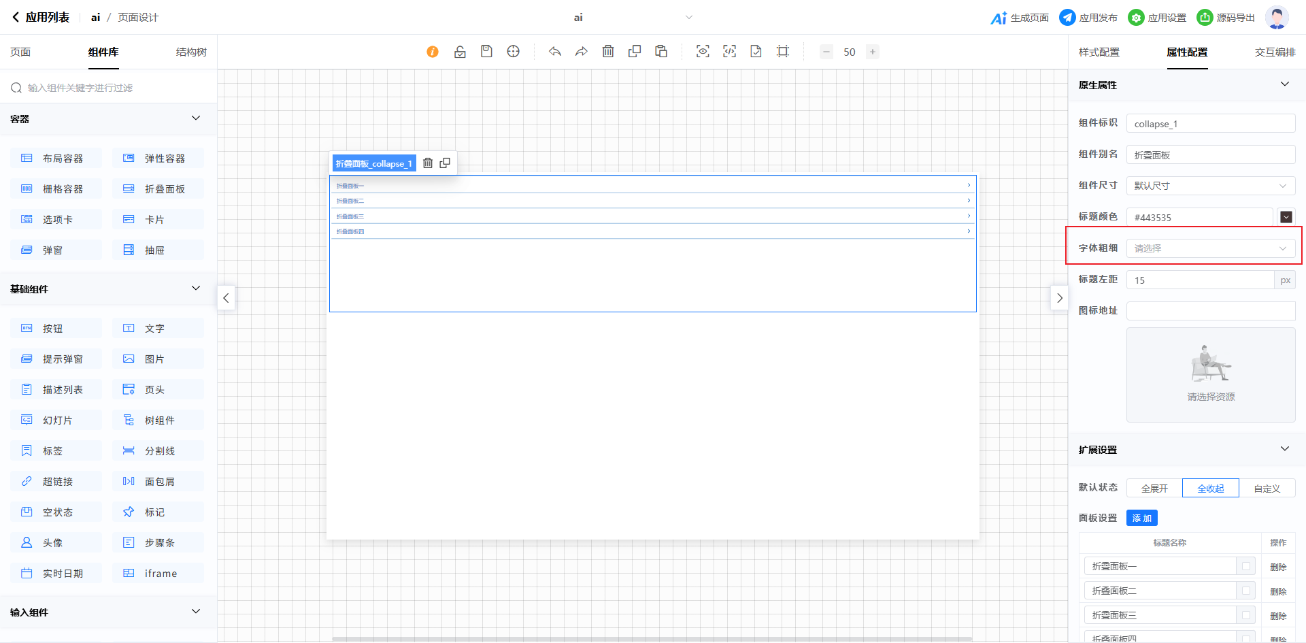This screenshot has width=1306, height=643.
Task: Click the undo arrow icon
Action: pyautogui.click(x=555, y=52)
